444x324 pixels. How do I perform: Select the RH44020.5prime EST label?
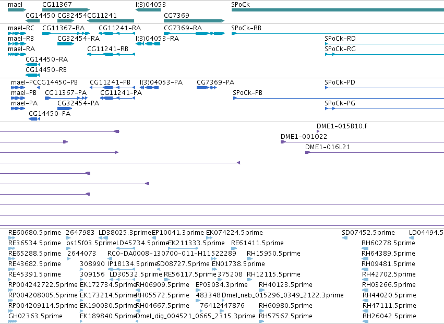coord(389,295)
